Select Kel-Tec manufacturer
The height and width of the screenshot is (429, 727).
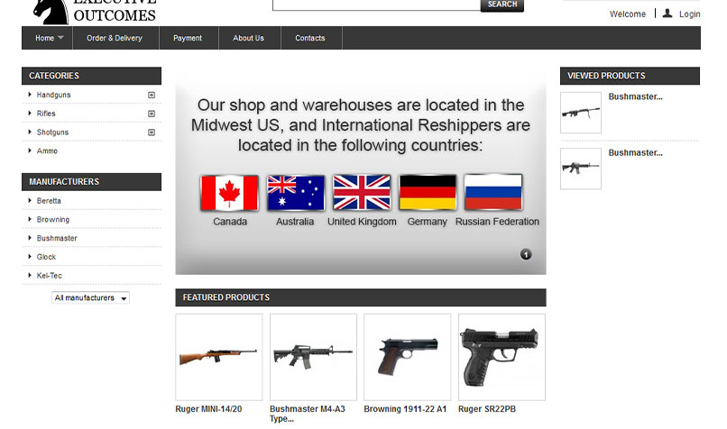(x=49, y=276)
